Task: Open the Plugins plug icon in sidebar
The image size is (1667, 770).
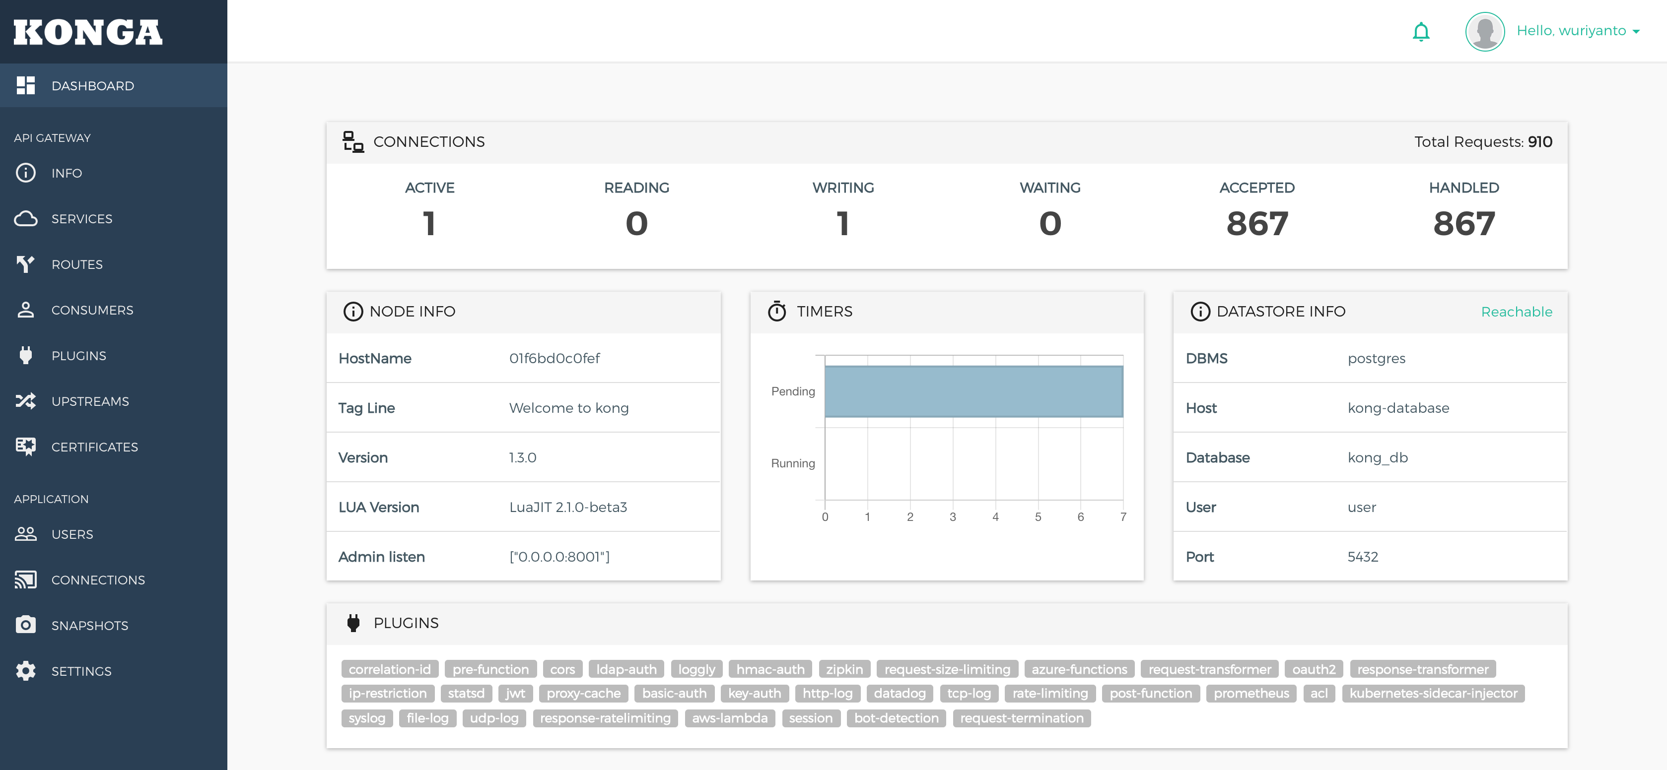Action: coord(26,355)
